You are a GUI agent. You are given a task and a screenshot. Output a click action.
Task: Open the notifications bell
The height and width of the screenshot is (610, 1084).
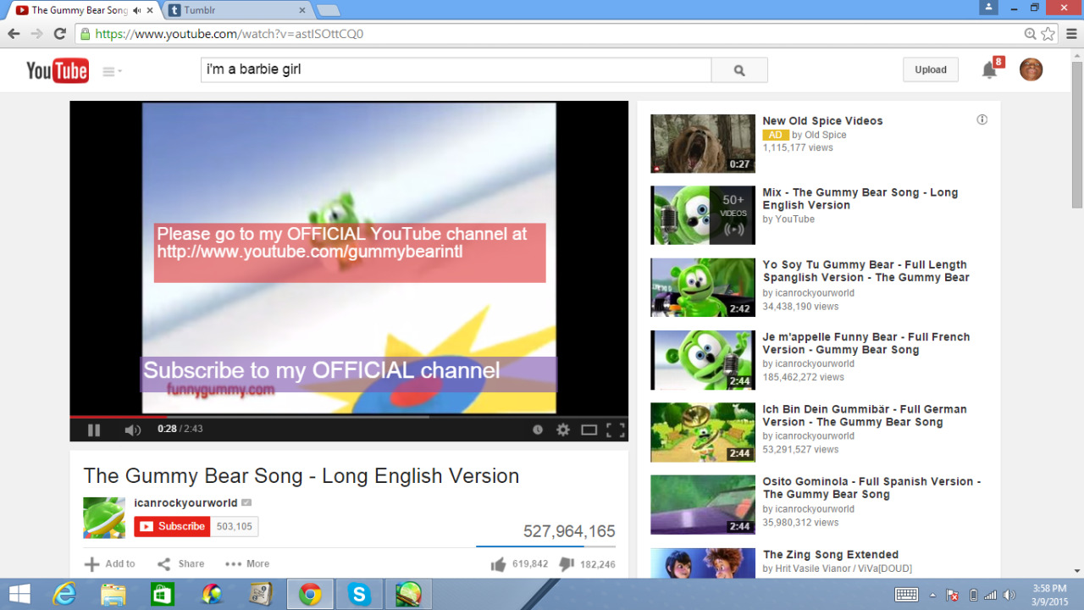(989, 70)
